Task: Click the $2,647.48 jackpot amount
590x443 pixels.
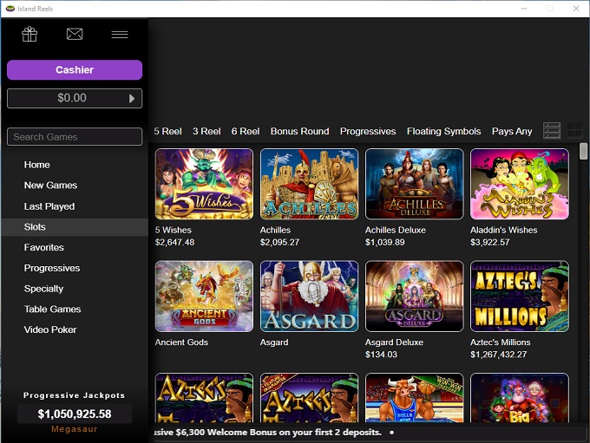Action: (x=175, y=242)
